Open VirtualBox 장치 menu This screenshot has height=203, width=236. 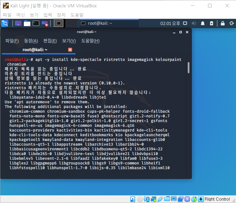[x=61, y=15]
